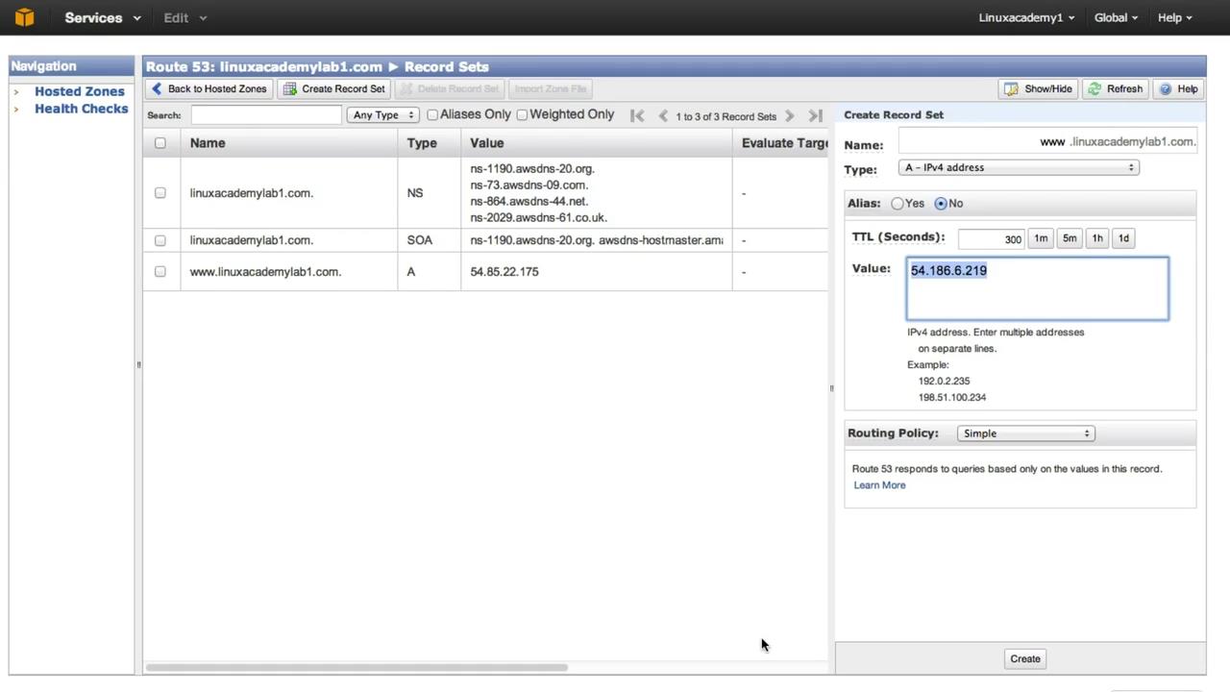
Task: Tick the Weighted Only checkbox
Action: click(x=522, y=115)
